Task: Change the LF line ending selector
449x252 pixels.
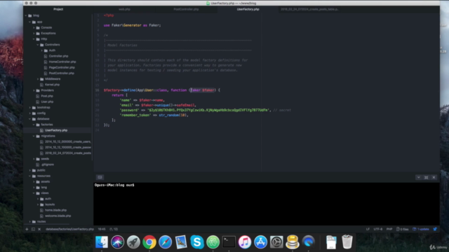Action: (x=368, y=229)
